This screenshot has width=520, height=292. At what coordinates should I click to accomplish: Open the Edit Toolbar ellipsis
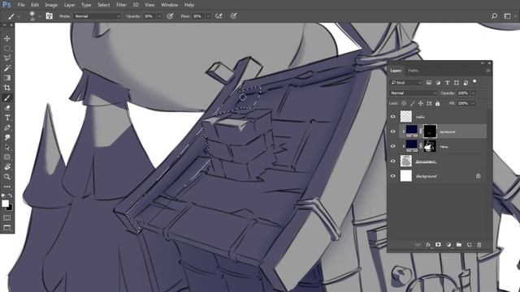tap(7, 187)
